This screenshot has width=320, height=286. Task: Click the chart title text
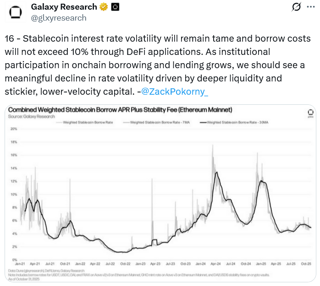click(x=120, y=110)
